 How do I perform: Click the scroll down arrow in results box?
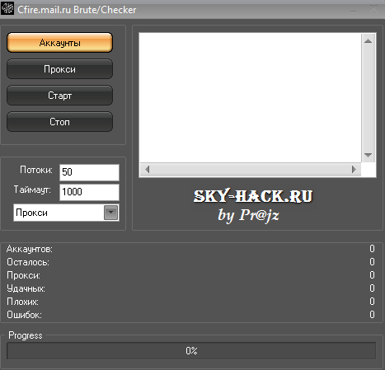tap(368, 155)
